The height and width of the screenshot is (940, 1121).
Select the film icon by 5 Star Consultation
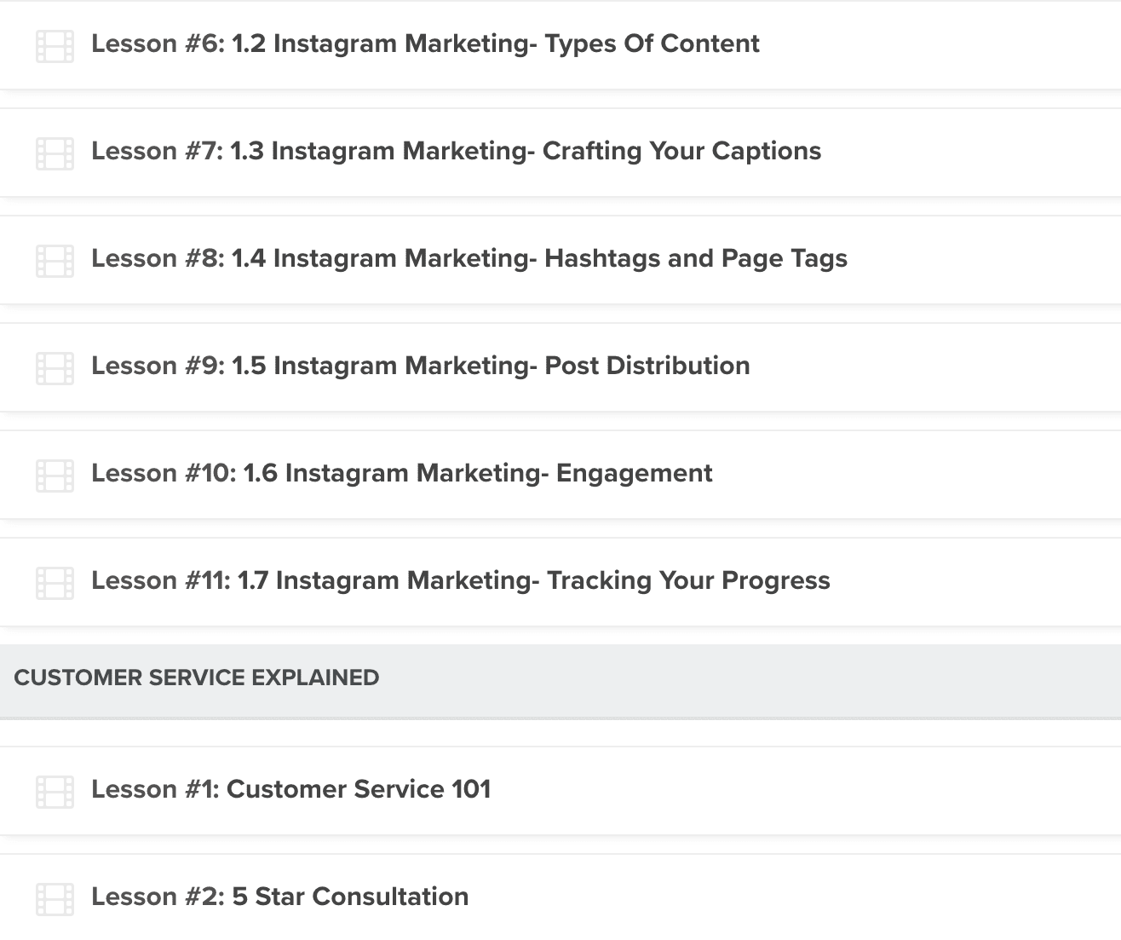(55, 899)
